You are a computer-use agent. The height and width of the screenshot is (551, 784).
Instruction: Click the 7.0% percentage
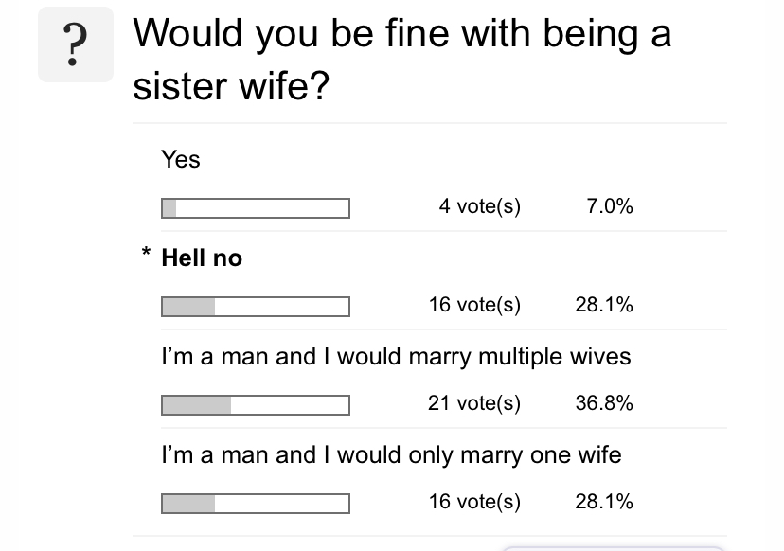click(610, 206)
